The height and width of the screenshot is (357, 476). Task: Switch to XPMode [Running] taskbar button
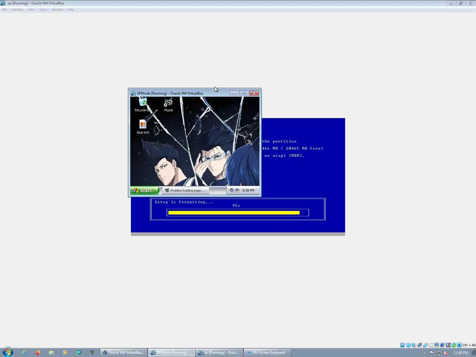point(172,353)
